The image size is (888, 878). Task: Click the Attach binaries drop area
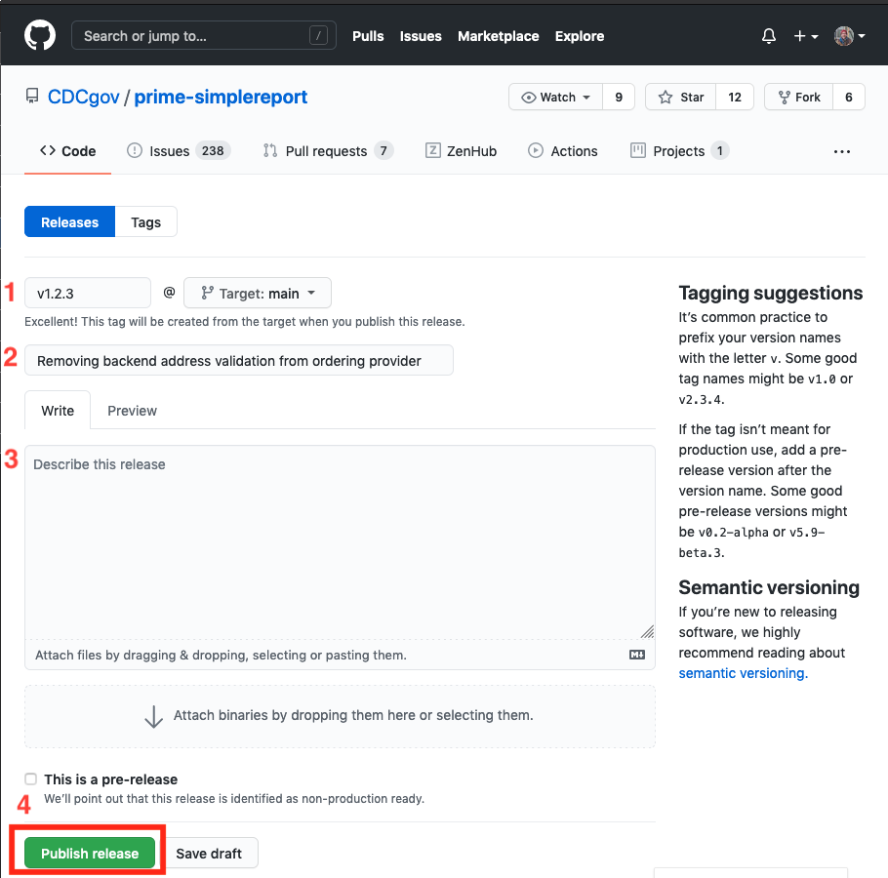340,716
